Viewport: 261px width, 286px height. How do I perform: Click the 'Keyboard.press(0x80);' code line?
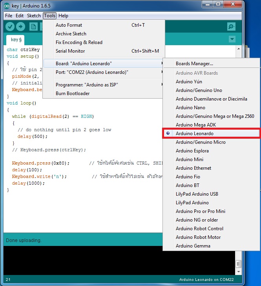tap(41, 163)
